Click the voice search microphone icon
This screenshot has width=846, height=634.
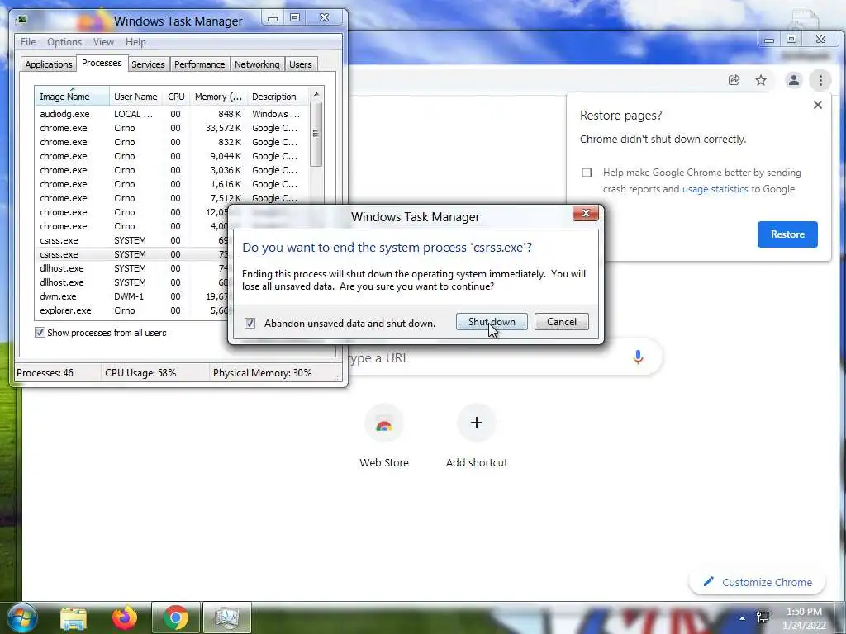click(638, 357)
